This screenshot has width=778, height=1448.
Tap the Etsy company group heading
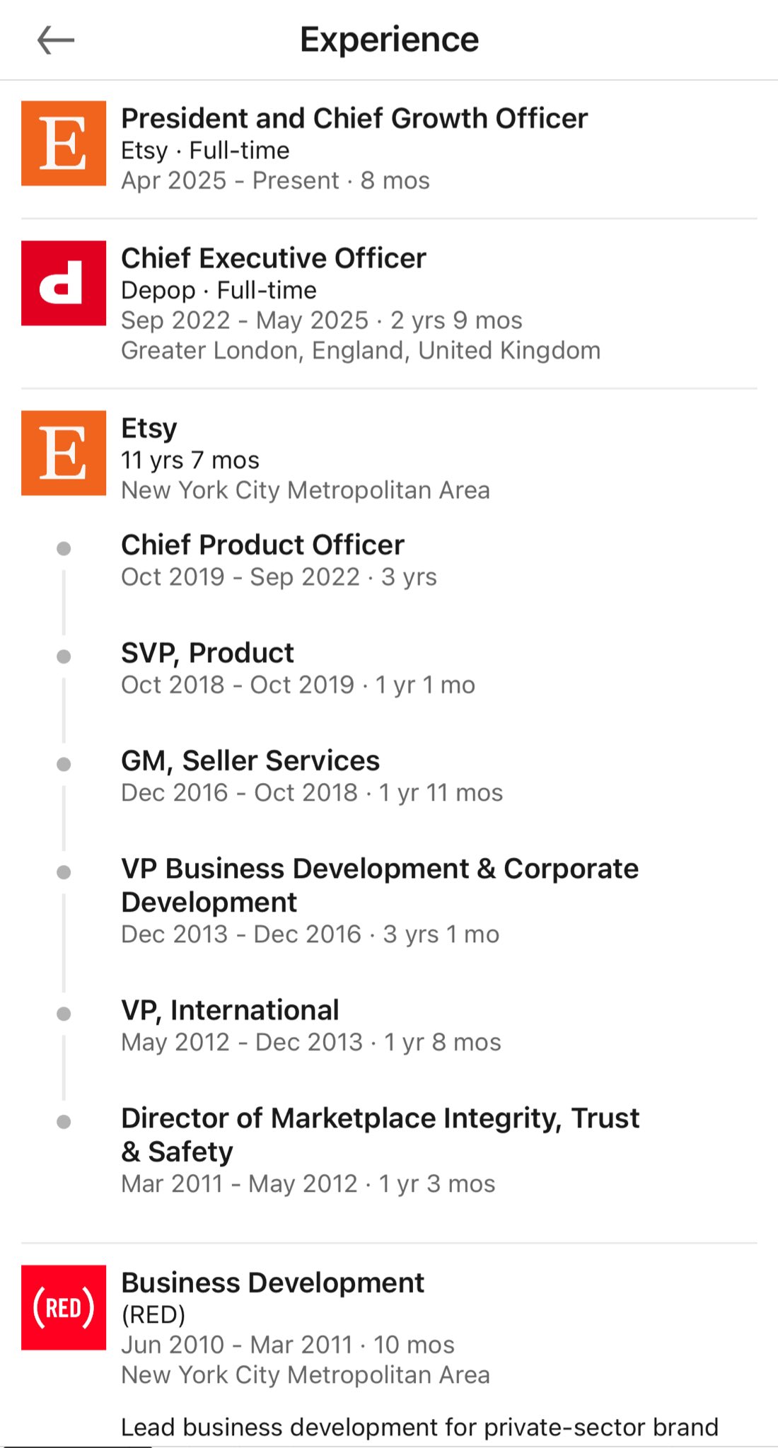point(149,429)
